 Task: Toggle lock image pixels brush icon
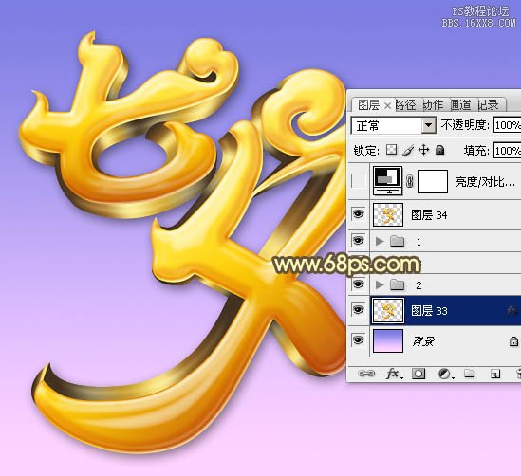point(408,151)
